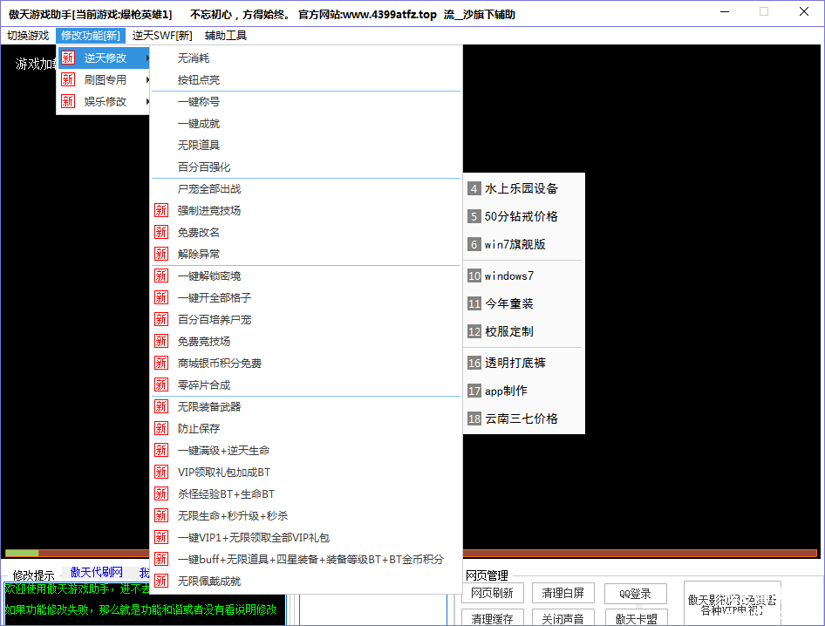Click the 新 icon next to 无限生命+秒升级+秒杀
The height and width of the screenshot is (626, 825).
coord(161,515)
